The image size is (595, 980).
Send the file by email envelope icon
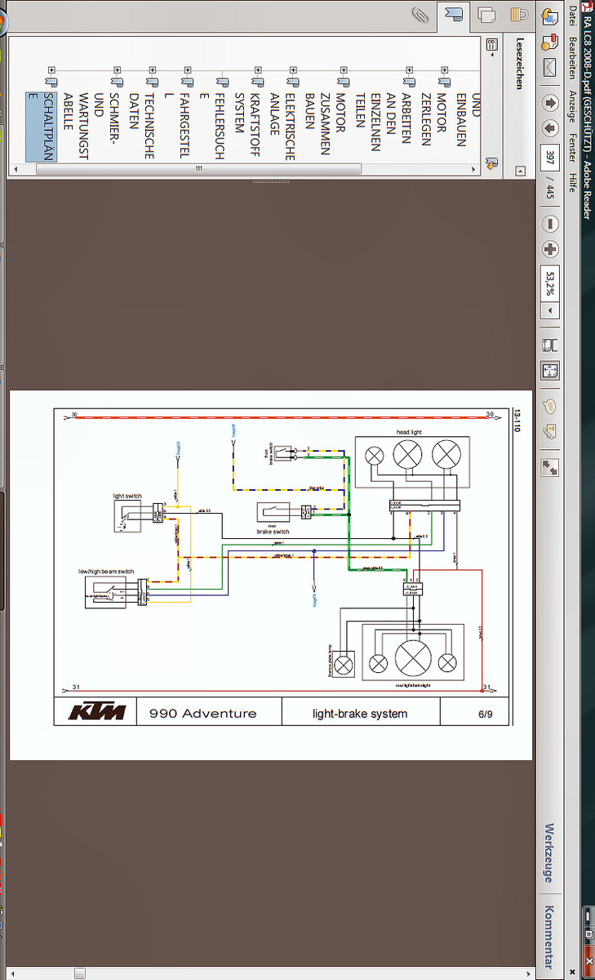[550, 66]
